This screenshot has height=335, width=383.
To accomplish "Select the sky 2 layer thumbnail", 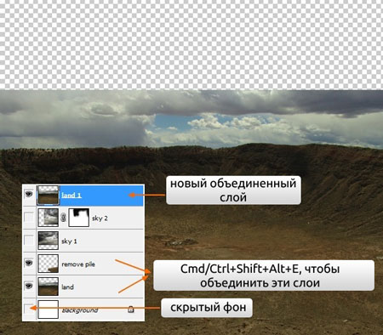I will click(x=49, y=218).
